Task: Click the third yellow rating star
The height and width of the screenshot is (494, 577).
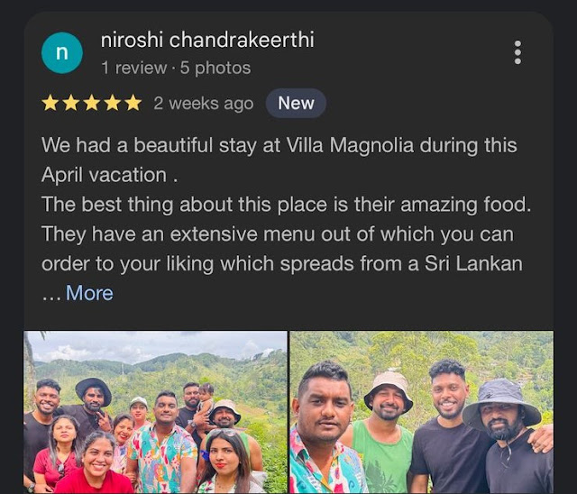Action: [92, 103]
